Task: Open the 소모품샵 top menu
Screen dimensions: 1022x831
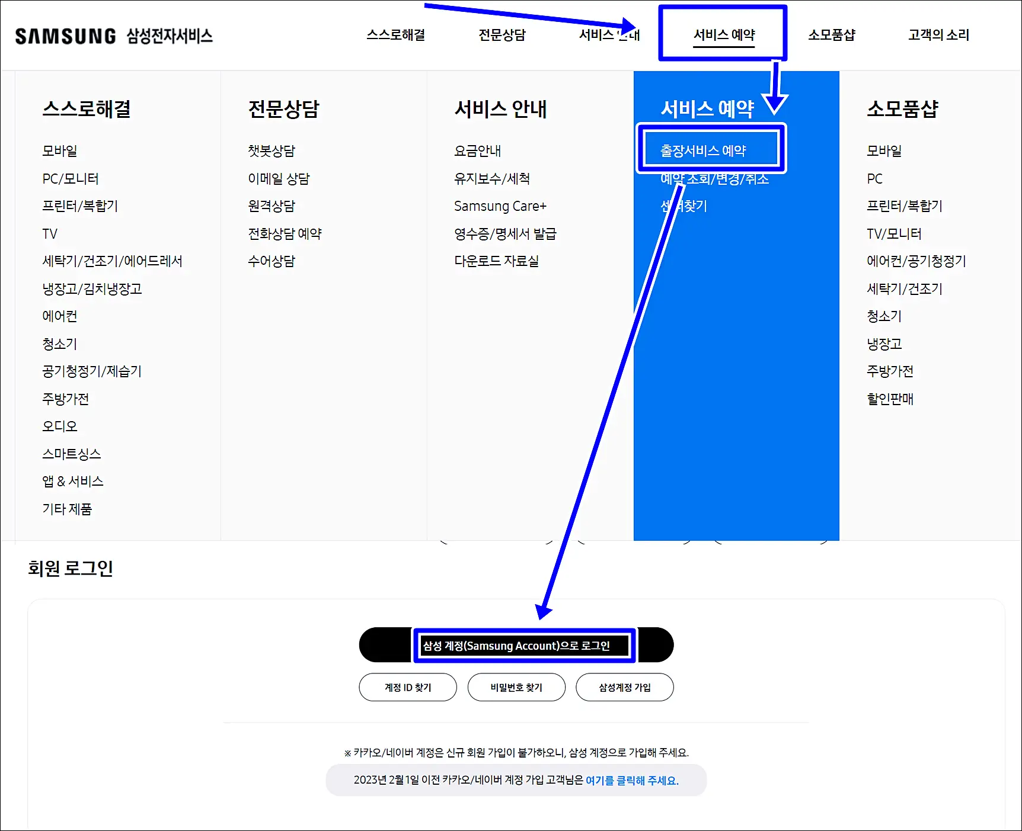Action: tap(832, 35)
